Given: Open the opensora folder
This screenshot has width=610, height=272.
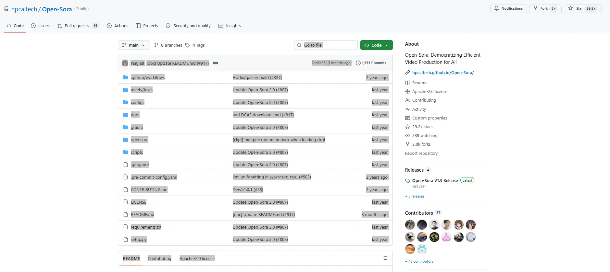Looking at the screenshot, I should (140, 140).
